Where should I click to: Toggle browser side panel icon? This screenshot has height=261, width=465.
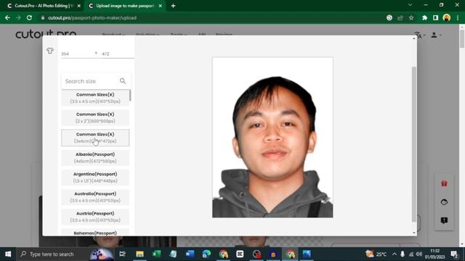pyautogui.click(x=435, y=17)
